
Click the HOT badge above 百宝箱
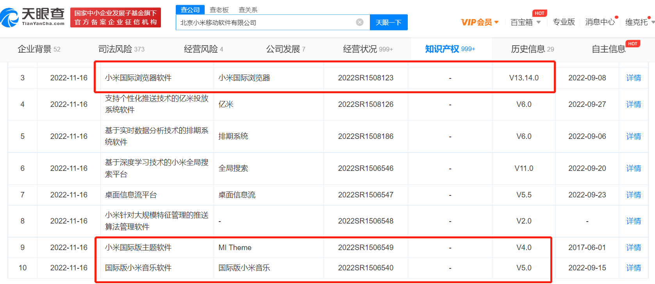(x=539, y=13)
